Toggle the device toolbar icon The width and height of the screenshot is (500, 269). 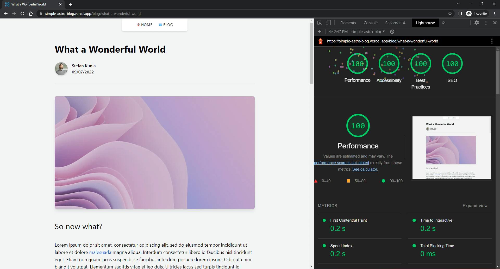pos(328,23)
